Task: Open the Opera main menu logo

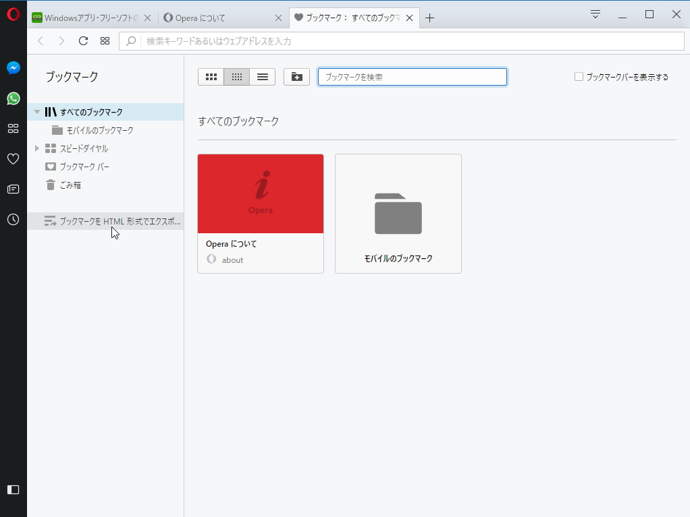Action: (x=14, y=15)
